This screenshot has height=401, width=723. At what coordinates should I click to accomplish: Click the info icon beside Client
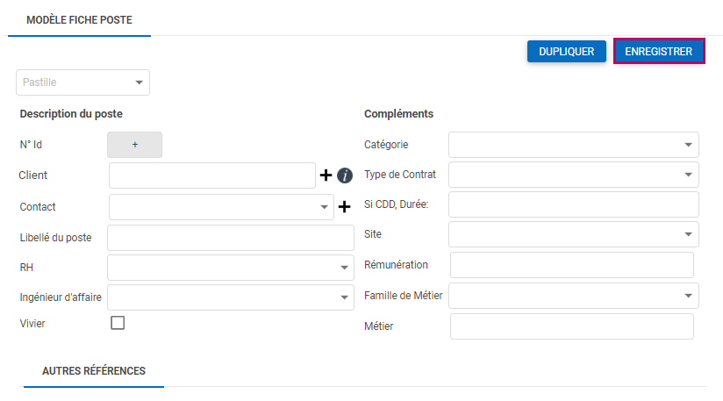tap(345, 175)
